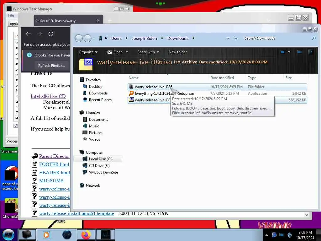Show hidden system tray icons arrow
The width and height of the screenshot is (321, 241).
(x=266, y=235)
